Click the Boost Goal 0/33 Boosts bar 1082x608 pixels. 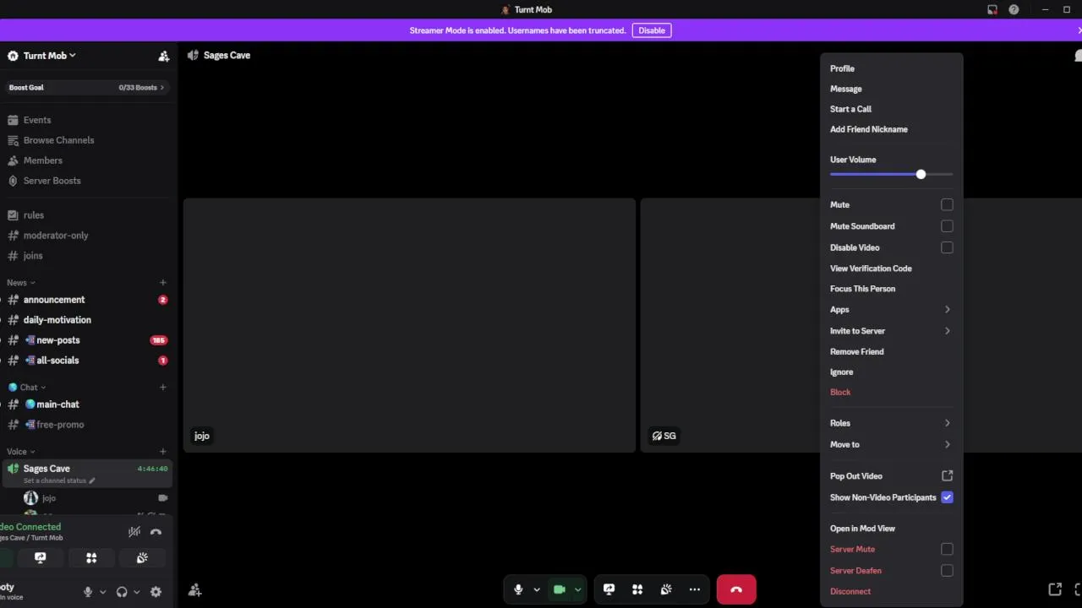88,87
